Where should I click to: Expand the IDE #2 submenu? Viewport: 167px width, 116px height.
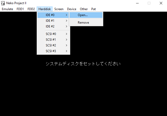[53, 26]
